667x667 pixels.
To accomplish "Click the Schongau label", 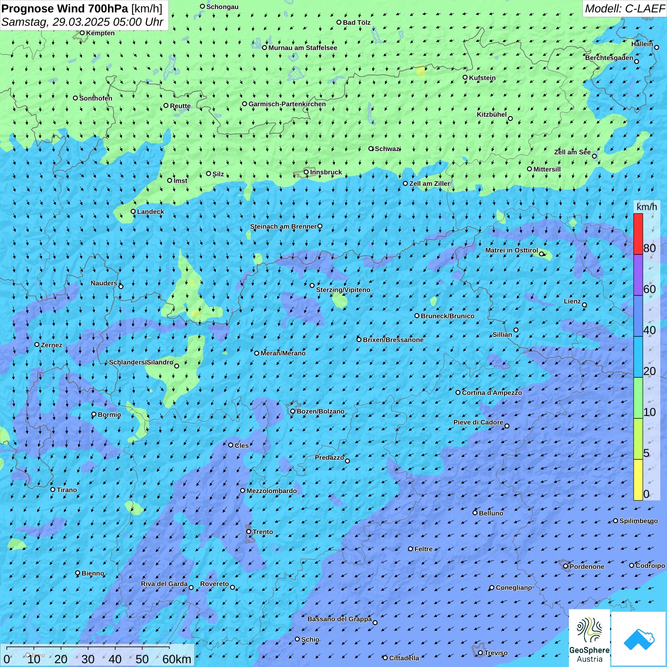I will (x=222, y=7).
